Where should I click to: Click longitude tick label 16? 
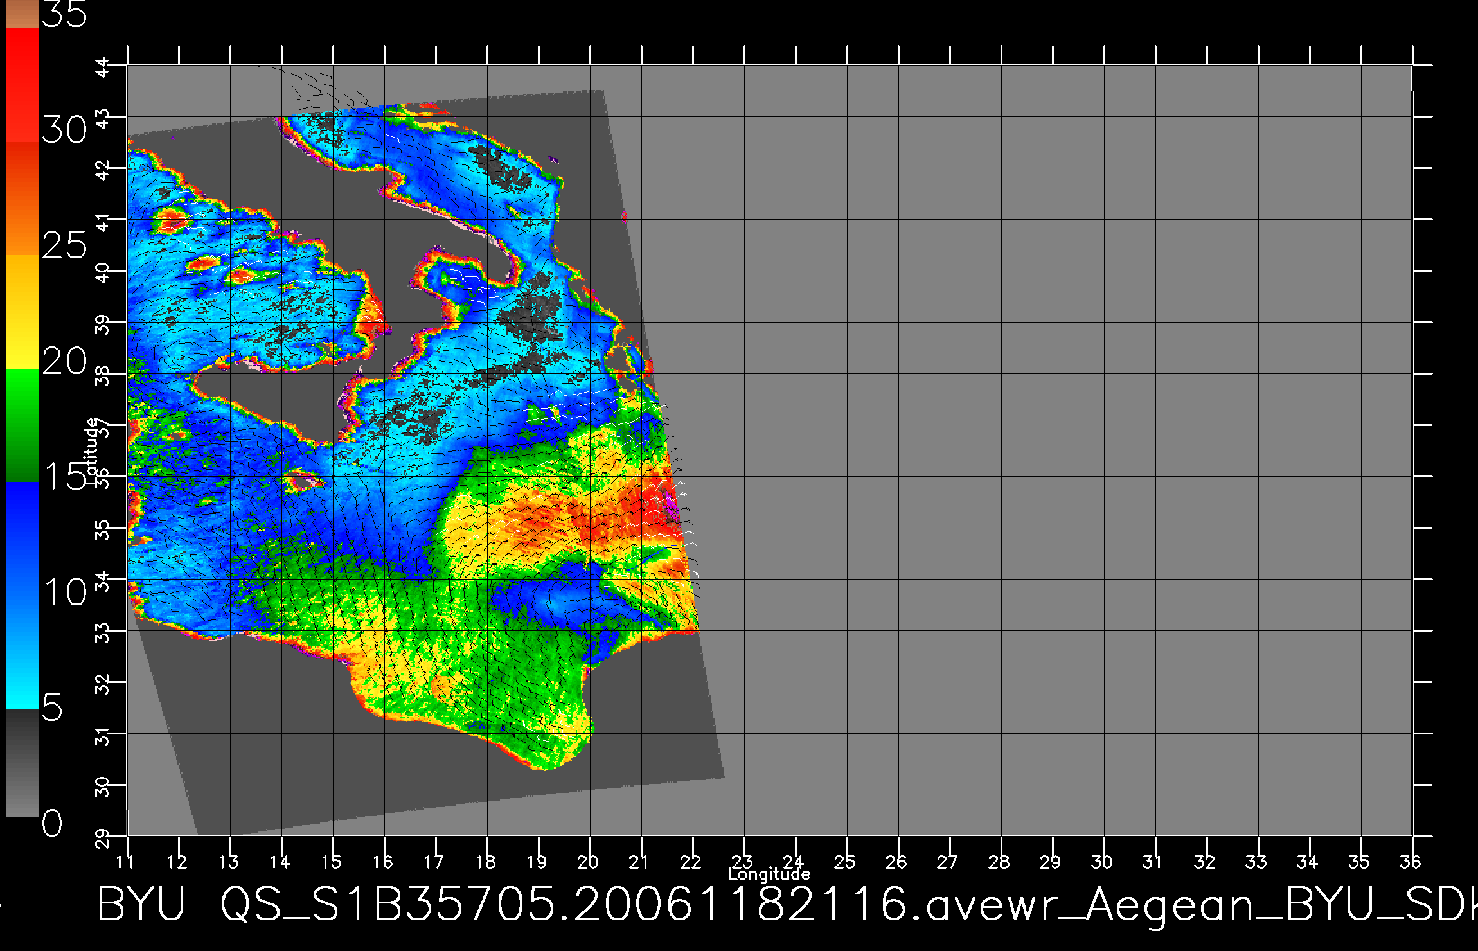pyautogui.click(x=382, y=862)
